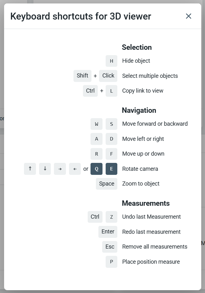Click the R key move up badge
The height and width of the screenshot is (293, 205).
point(97,154)
